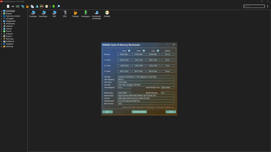
Task: Click the info icon next to Copy
Action: pos(158,51)
